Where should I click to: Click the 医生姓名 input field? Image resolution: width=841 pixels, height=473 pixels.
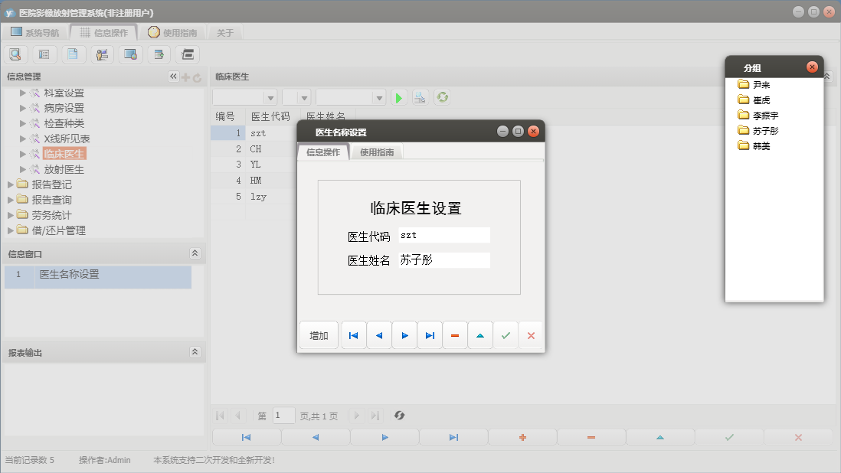pos(443,260)
